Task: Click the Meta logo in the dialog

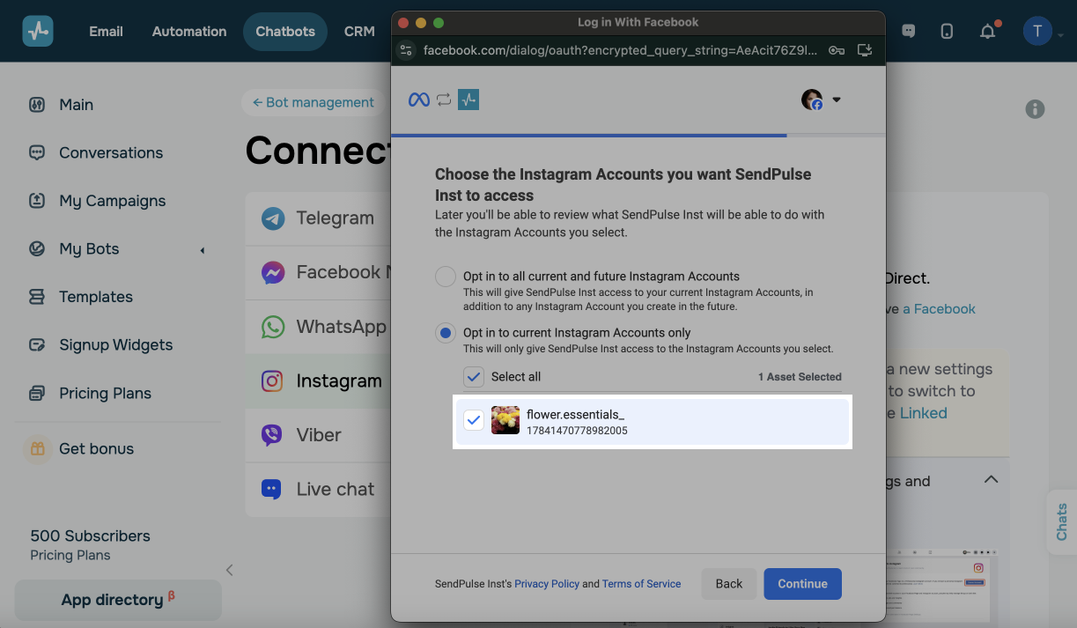Action: 419,100
